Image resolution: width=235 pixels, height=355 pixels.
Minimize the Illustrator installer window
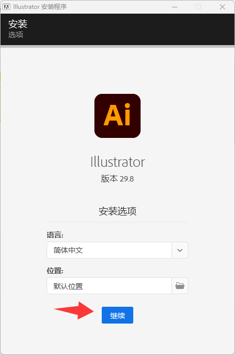click(x=175, y=7)
